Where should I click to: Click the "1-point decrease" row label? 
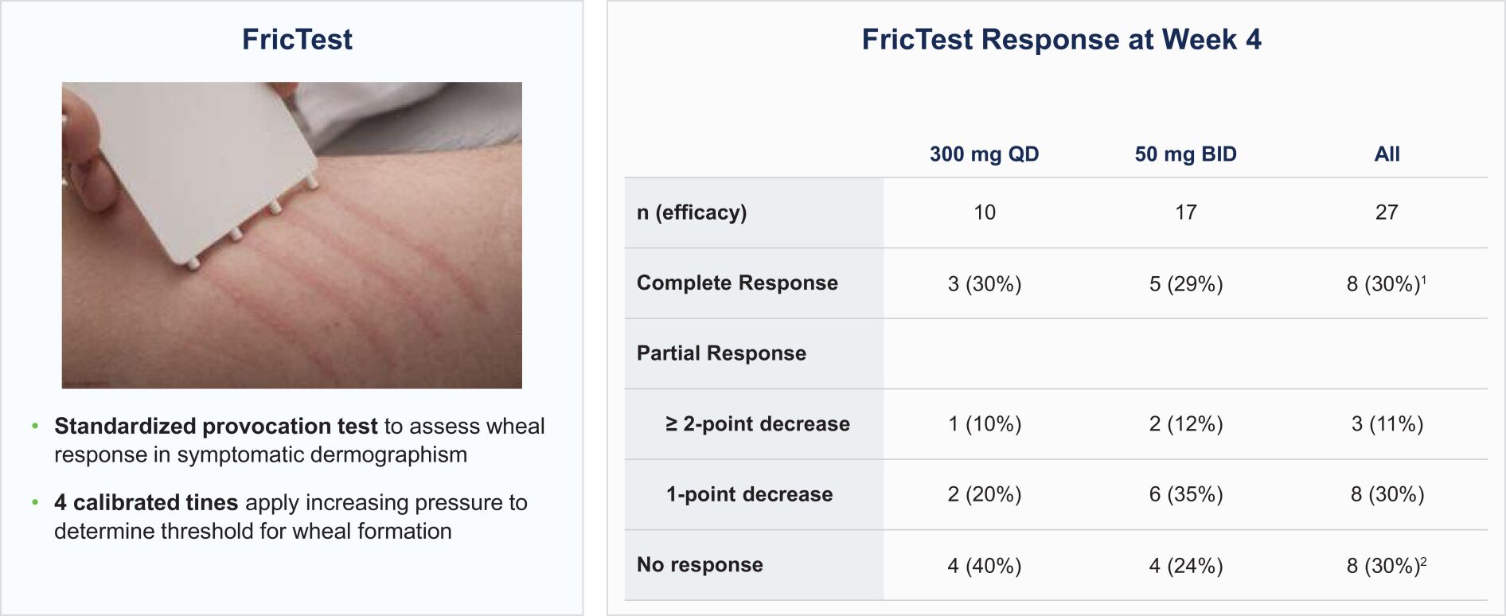[x=749, y=494]
